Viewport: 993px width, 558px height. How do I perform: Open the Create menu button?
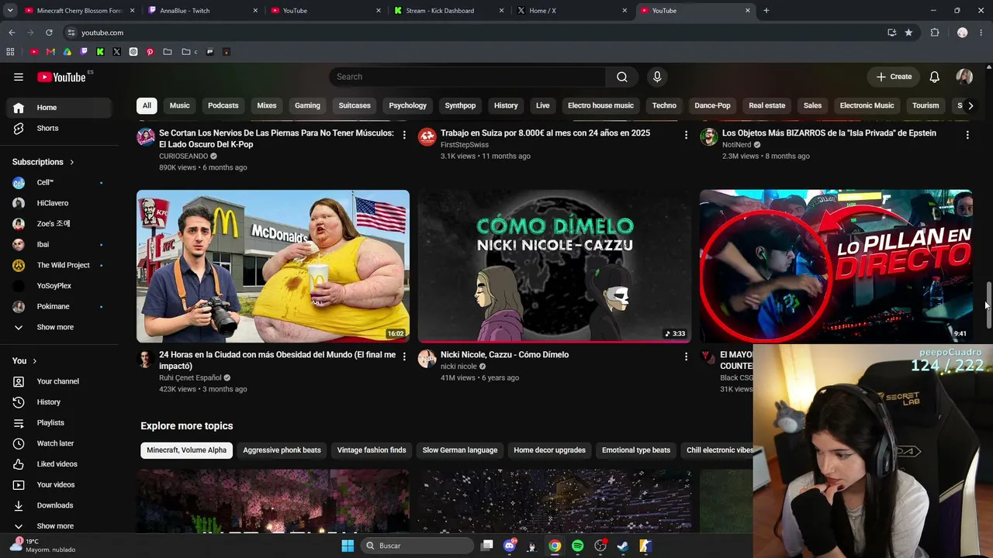tap(893, 77)
